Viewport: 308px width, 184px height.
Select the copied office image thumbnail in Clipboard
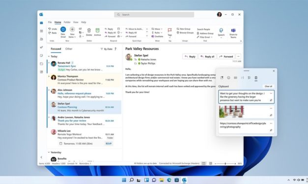pyautogui.click(x=231, y=112)
